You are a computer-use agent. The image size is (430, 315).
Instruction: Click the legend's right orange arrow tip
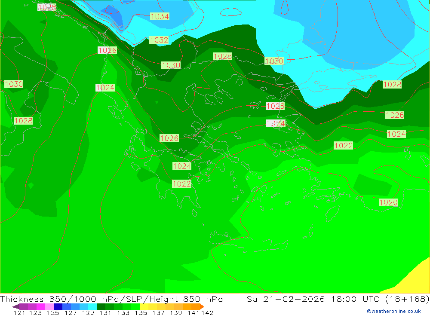202,306
